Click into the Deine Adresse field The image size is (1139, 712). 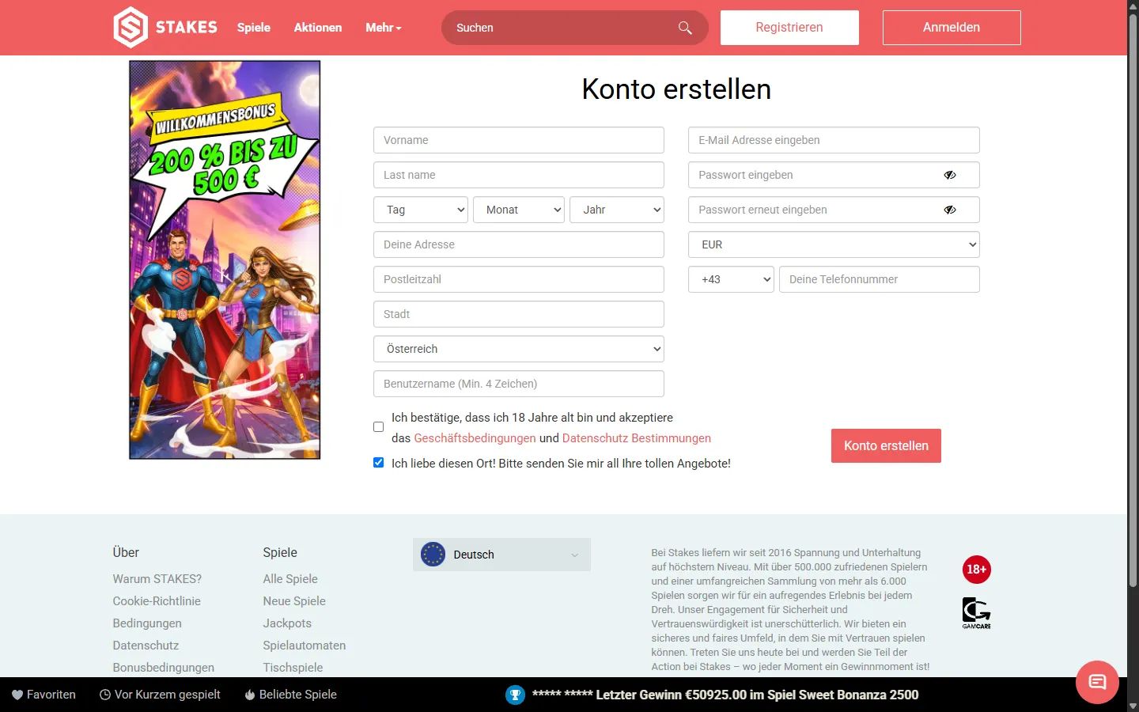click(x=519, y=244)
